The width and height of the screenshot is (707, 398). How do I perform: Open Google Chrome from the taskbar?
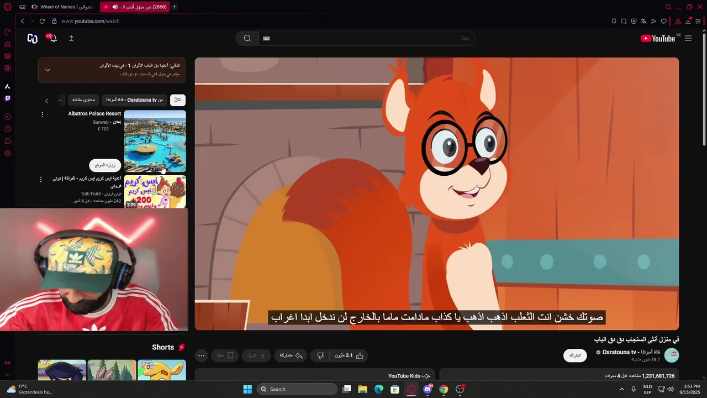(444, 389)
